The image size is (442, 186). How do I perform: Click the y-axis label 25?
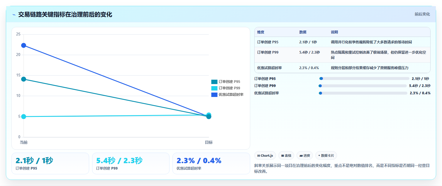18,34
